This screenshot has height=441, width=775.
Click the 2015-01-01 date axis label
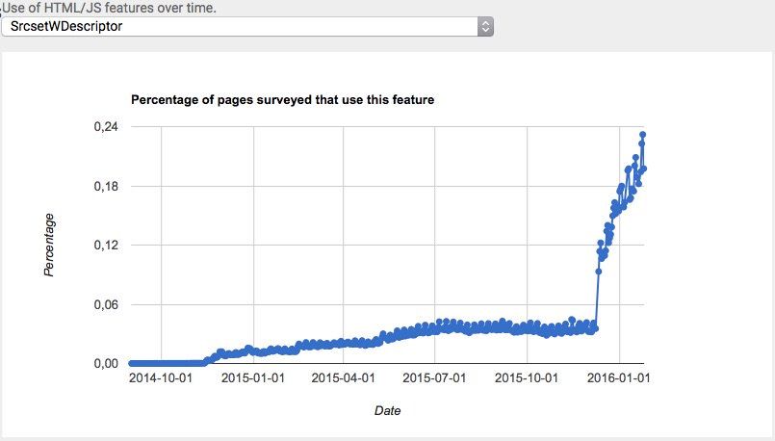click(253, 378)
